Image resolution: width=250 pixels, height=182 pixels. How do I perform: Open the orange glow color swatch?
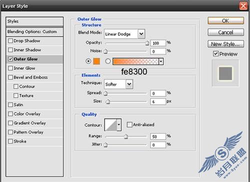pos(96,61)
